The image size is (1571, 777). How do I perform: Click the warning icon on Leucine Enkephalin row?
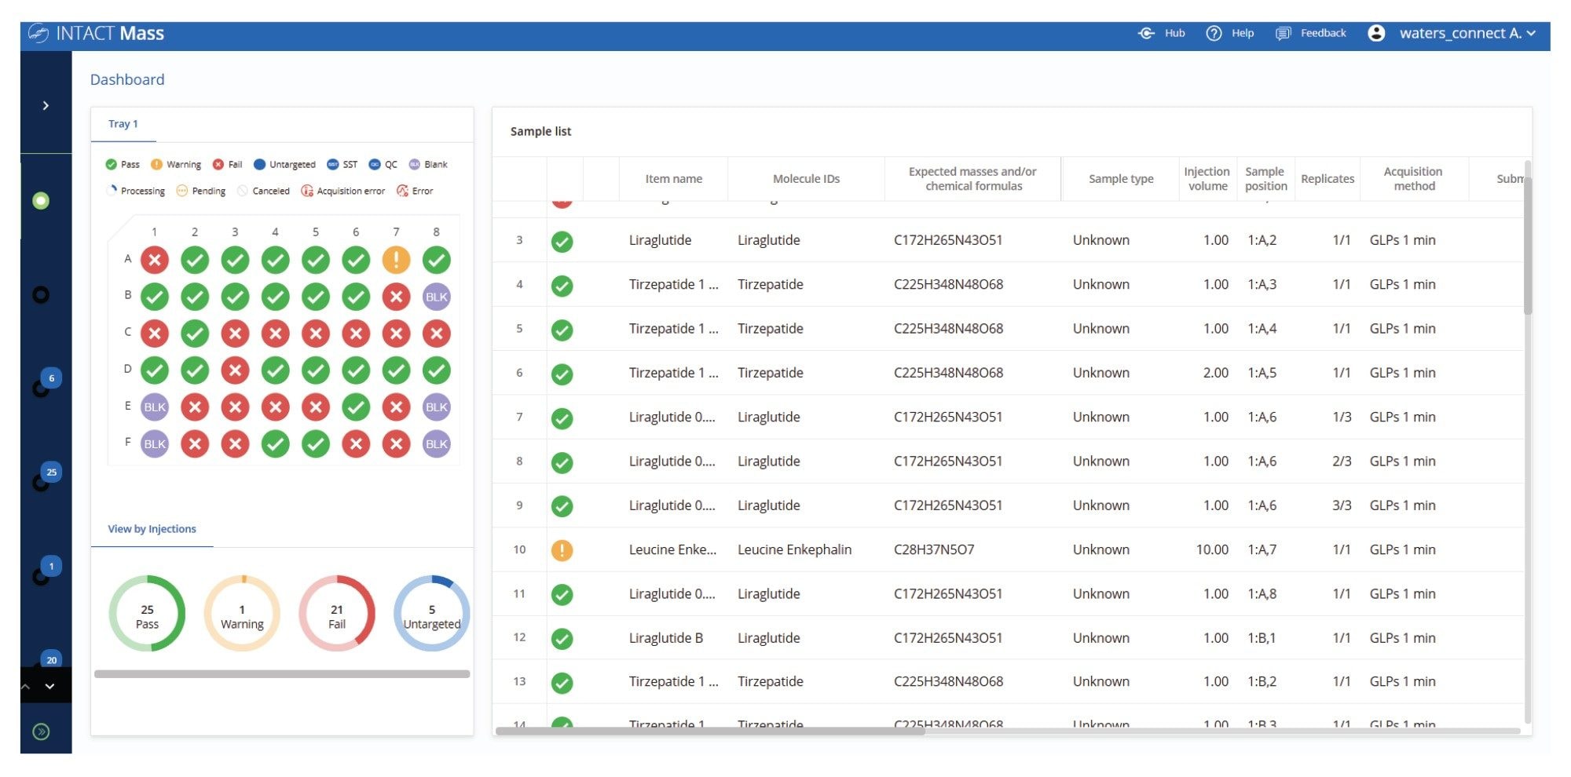[x=562, y=549]
